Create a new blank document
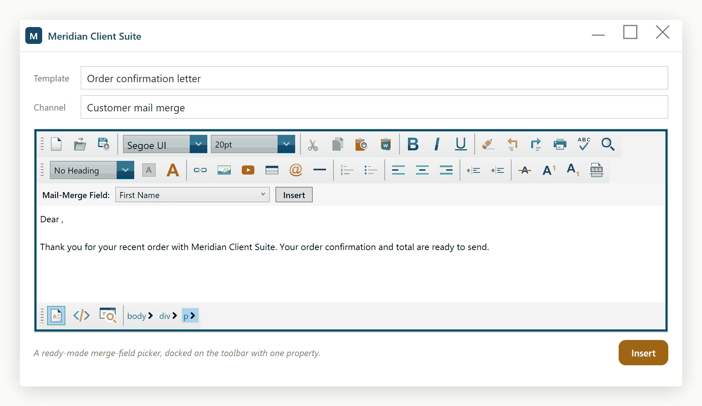 point(56,144)
